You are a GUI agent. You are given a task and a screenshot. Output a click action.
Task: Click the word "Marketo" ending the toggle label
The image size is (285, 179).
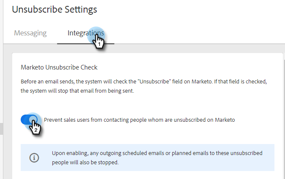pos(225,120)
